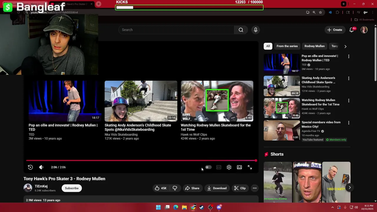The width and height of the screenshot is (377, 212).
Task: Open endscreen Skating Andy Anderson's Childhood title
Action: [138, 127]
